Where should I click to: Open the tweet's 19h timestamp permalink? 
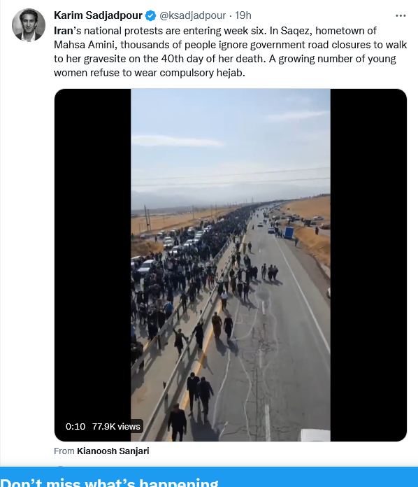coord(243,15)
